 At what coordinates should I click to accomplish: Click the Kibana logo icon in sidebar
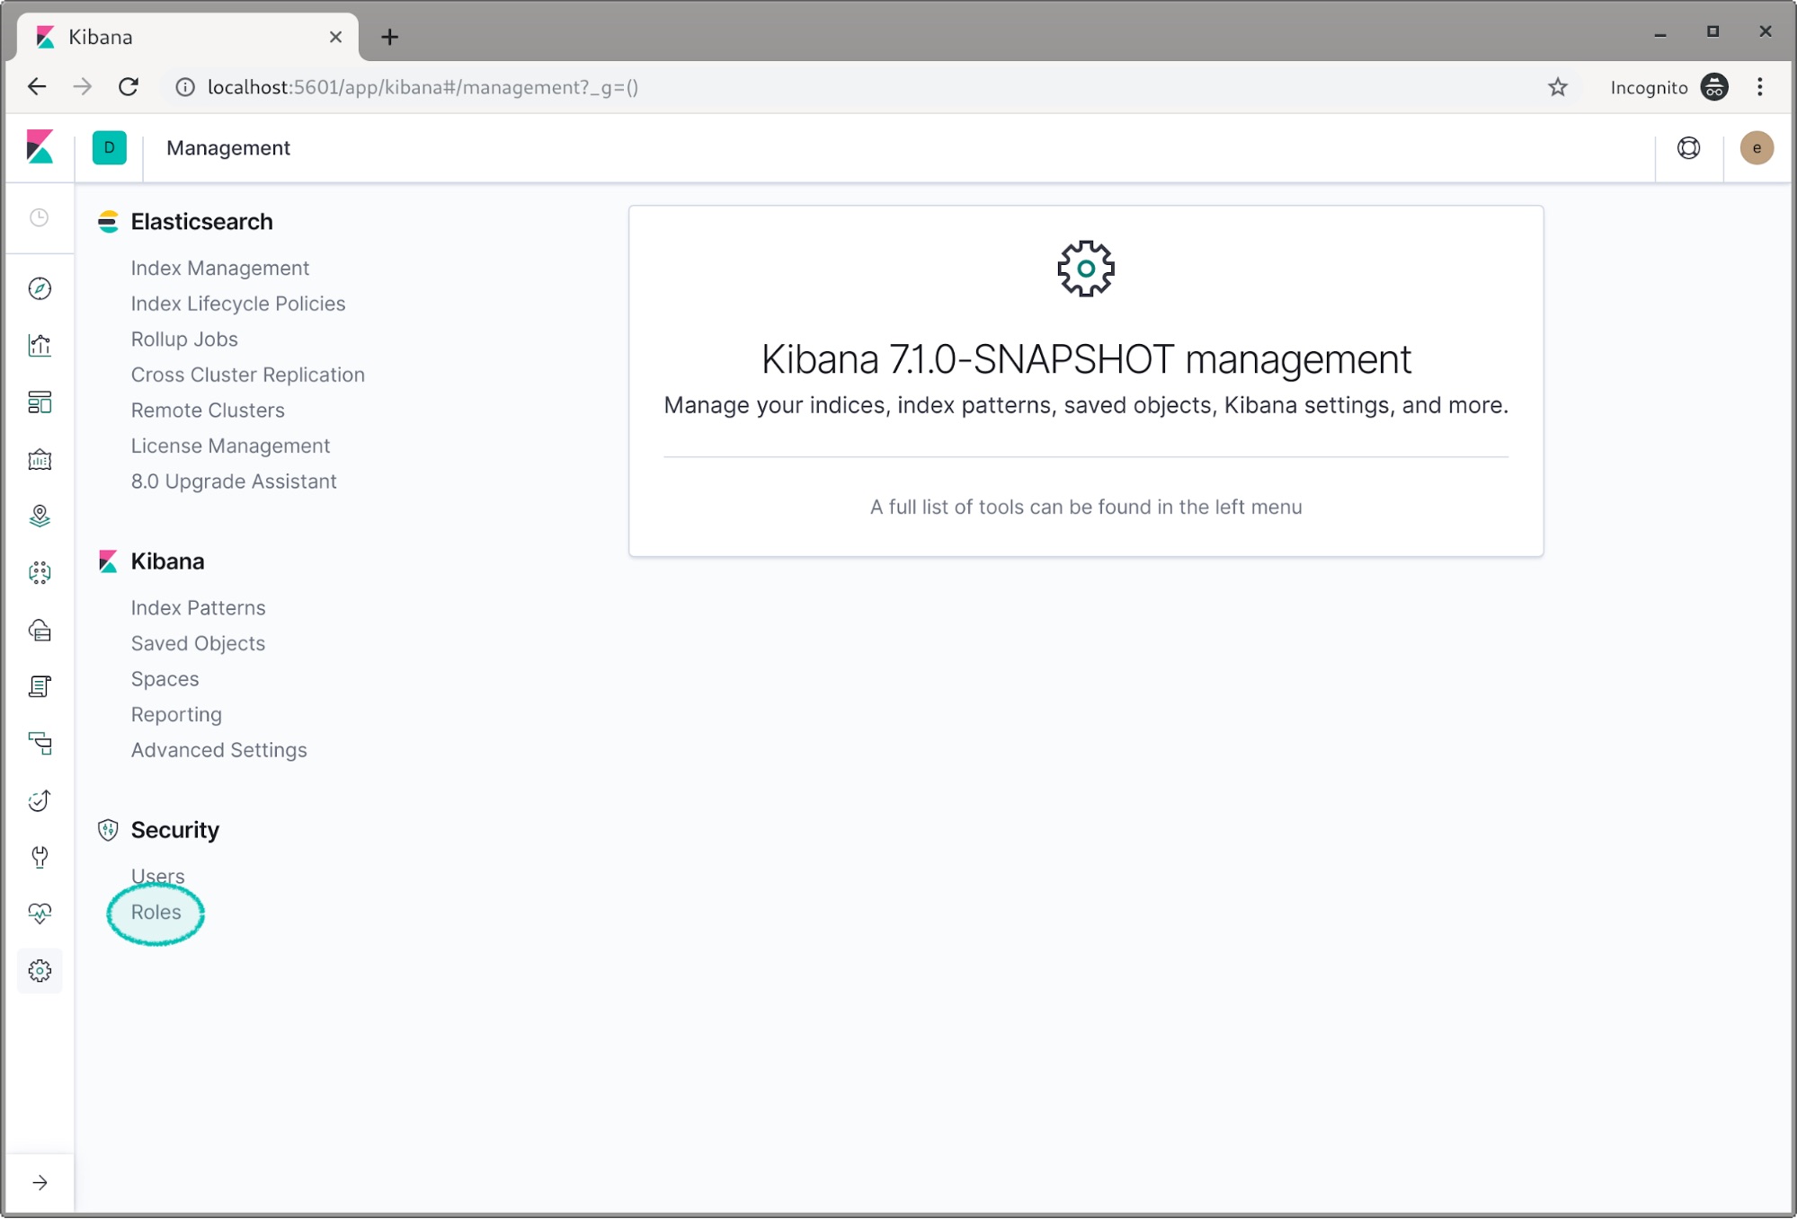click(x=40, y=147)
